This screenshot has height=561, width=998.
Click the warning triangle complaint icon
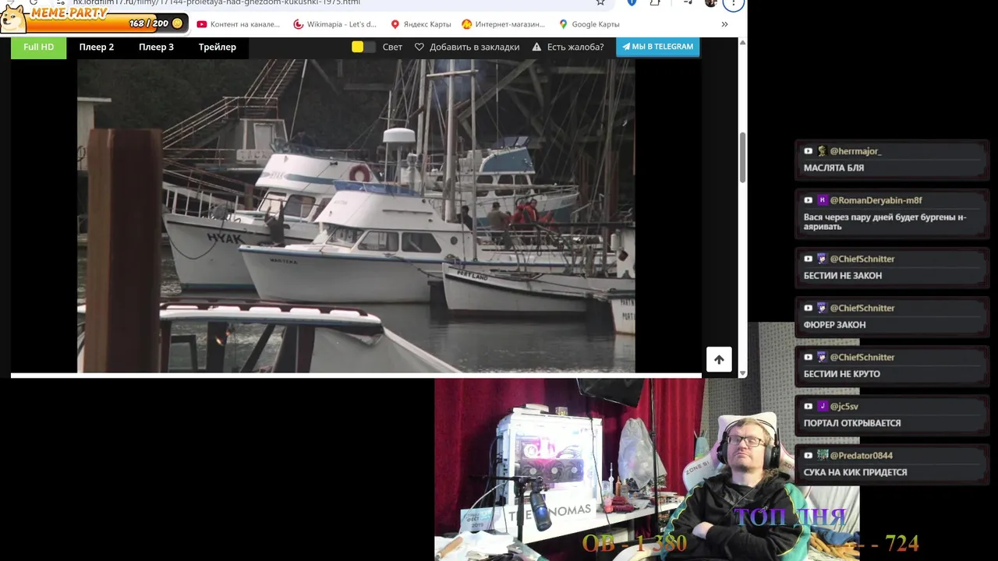[536, 47]
